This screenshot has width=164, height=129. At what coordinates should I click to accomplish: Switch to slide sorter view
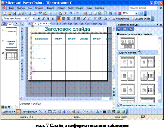coord(6,107)
